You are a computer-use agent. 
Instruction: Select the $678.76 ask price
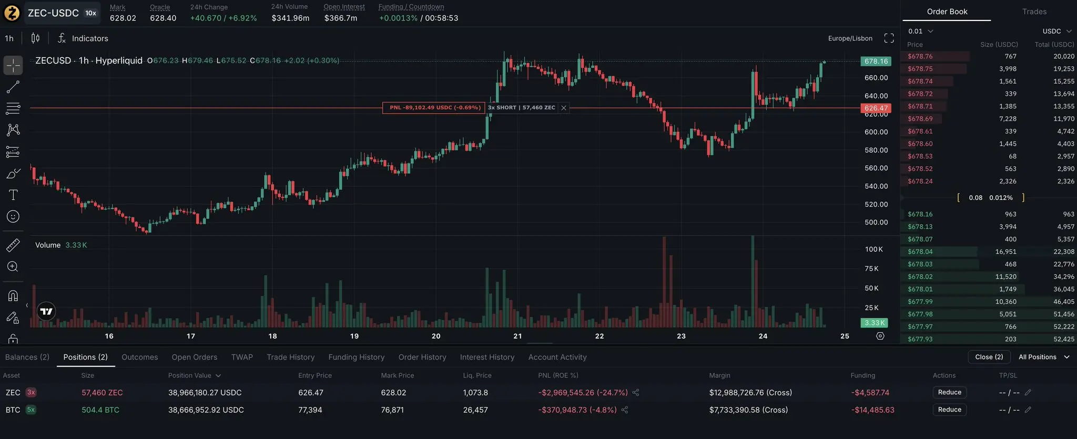[x=920, y=56]
